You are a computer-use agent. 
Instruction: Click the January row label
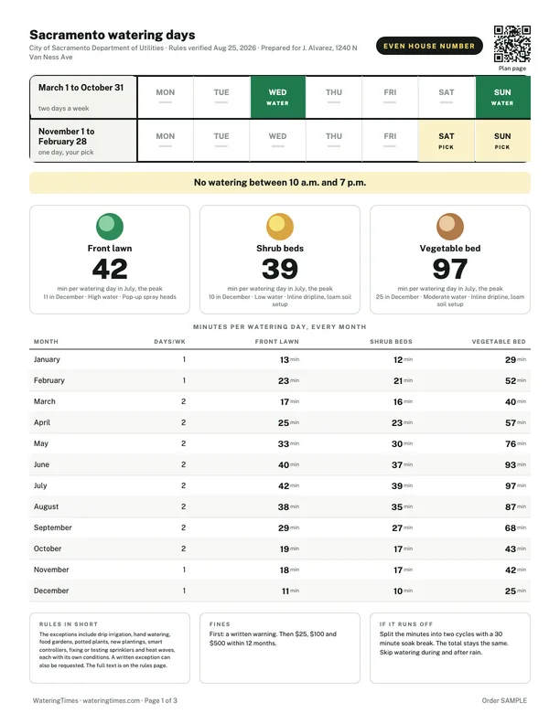[x=47, y=359]
